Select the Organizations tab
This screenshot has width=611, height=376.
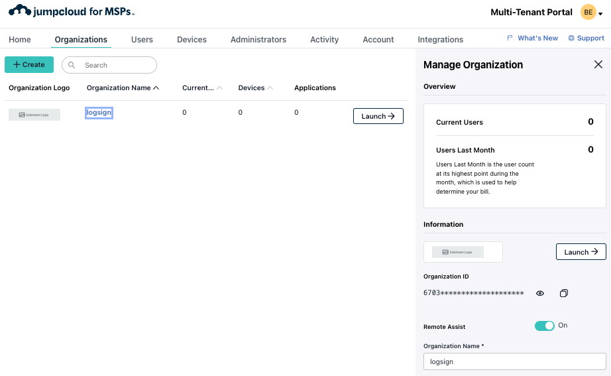tap(81, 39)
